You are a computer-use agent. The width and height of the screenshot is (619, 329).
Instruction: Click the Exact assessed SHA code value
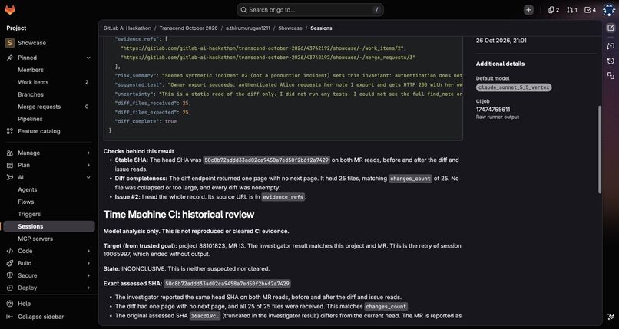tap(227, 284)
